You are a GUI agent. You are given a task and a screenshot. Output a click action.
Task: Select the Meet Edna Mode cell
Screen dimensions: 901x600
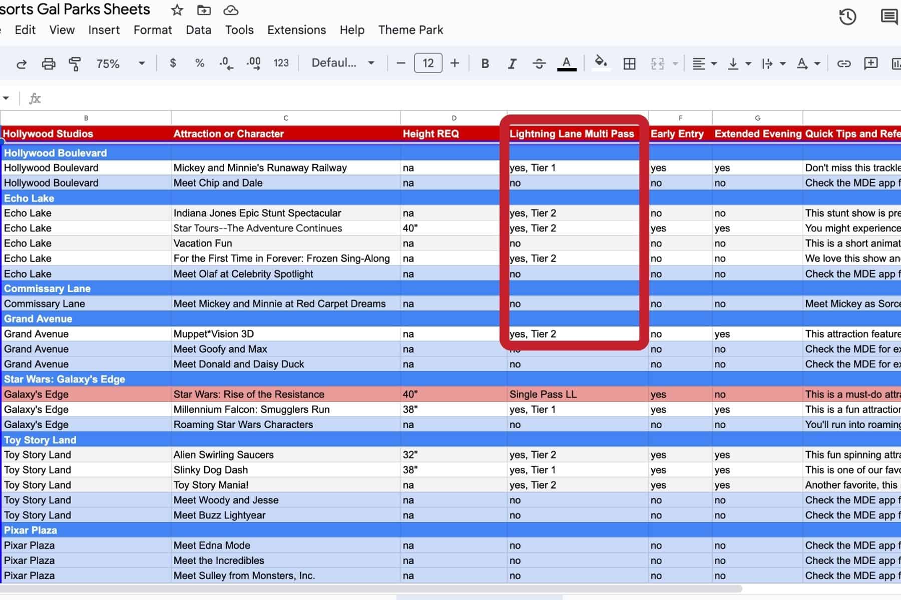pyautogui.click(x=286, y=545)
